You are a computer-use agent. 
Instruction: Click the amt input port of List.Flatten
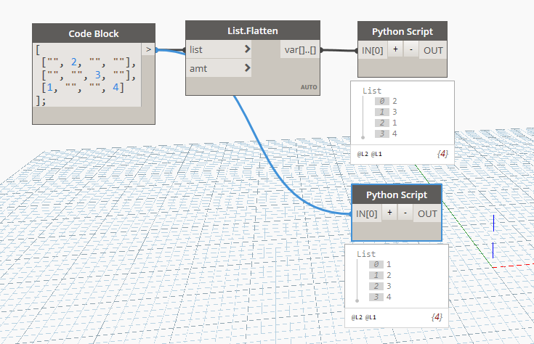218,68
